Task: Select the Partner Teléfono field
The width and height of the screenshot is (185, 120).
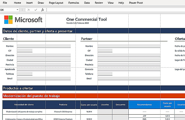Action: [105, 74]
